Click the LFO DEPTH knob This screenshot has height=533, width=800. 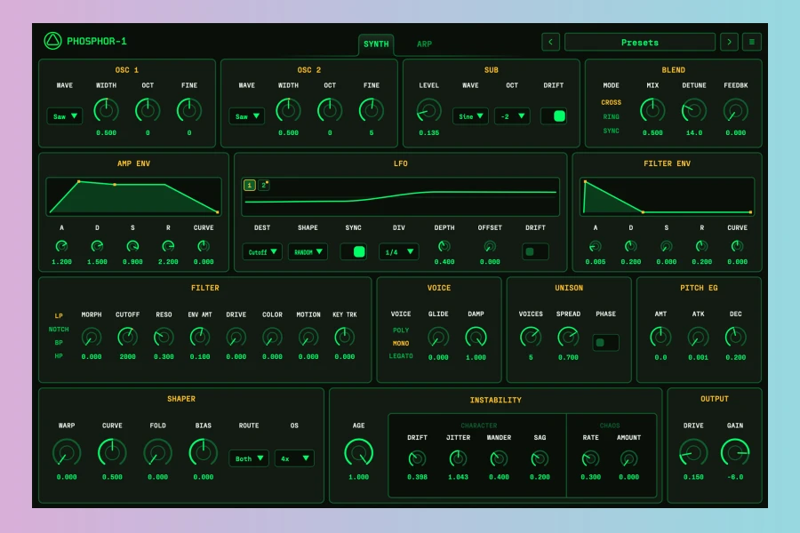[x=444, y=246]
